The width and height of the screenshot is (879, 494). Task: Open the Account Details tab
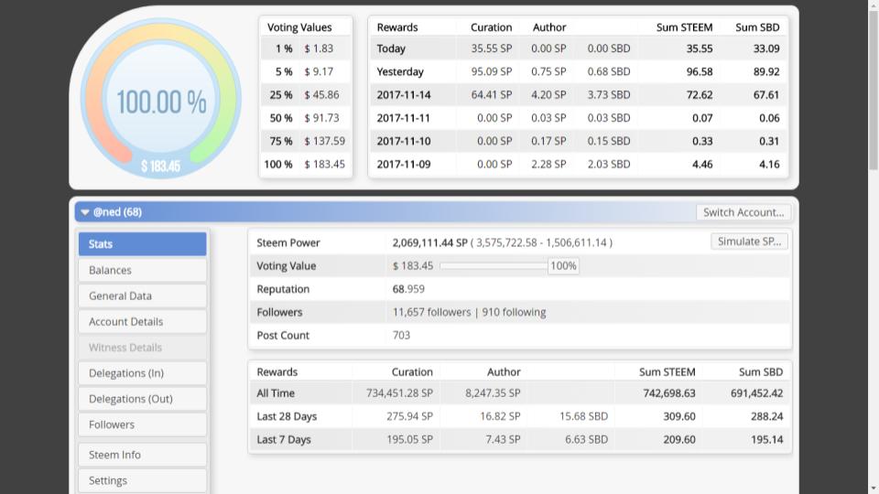(x=143, y=321)
